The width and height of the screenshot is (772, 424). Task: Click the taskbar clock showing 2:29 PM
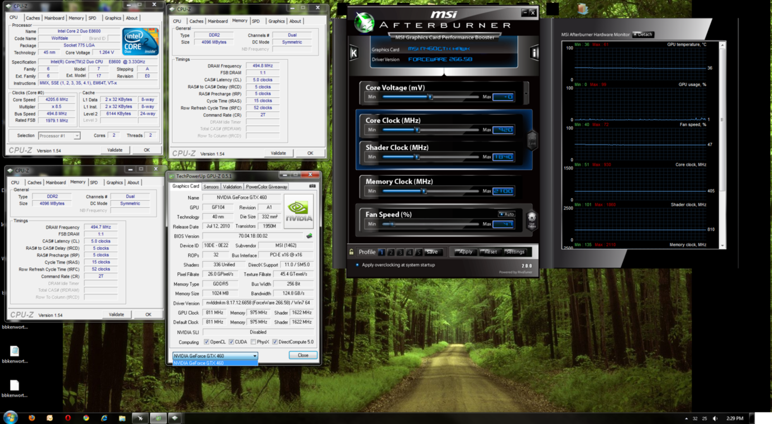point(735,418)
